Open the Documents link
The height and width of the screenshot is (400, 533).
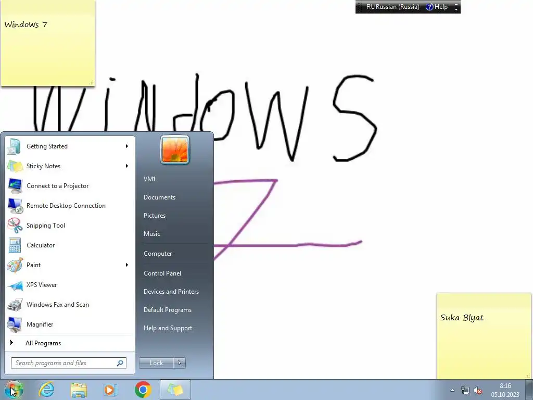pos(159,197)
